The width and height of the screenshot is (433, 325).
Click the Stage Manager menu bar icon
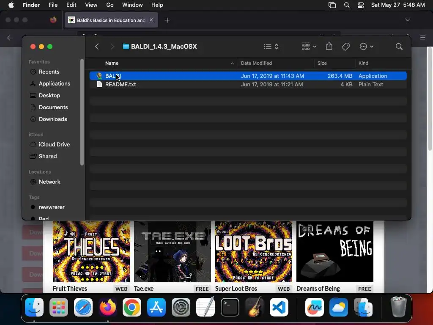tap(332, 5)
